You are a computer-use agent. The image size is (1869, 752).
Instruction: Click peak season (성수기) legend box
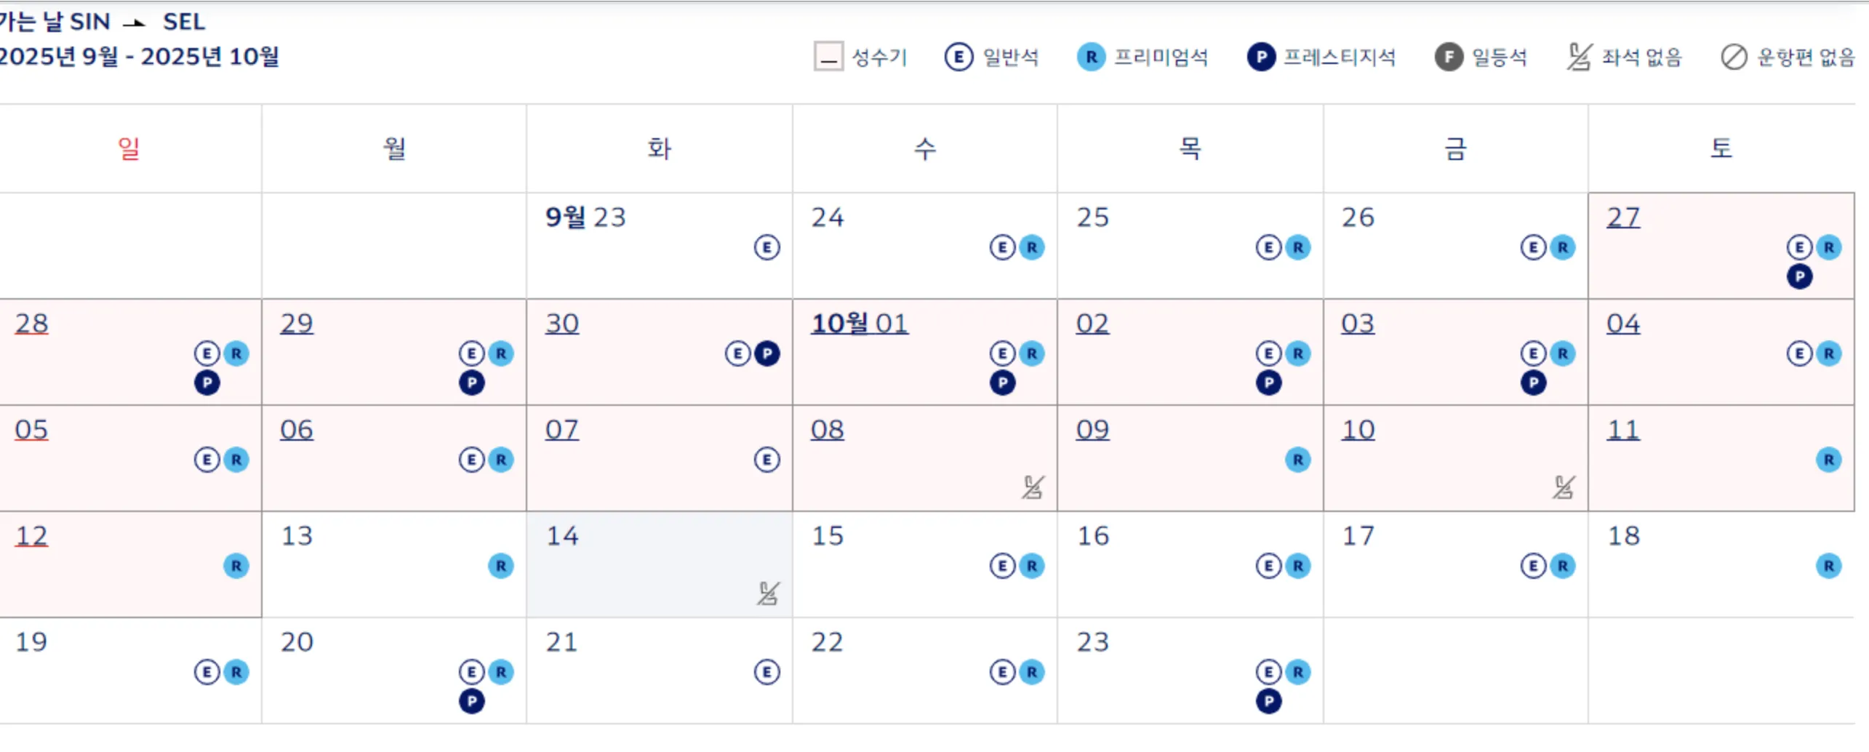[x=828, y=57]
